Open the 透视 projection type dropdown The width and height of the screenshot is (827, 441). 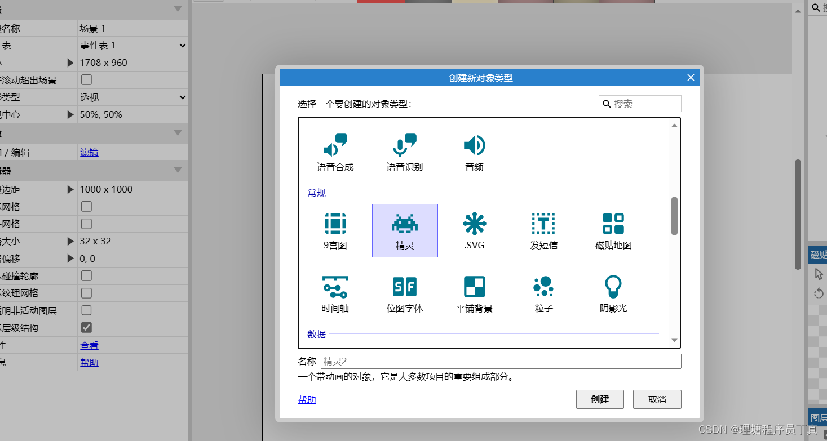coord(131,97)
